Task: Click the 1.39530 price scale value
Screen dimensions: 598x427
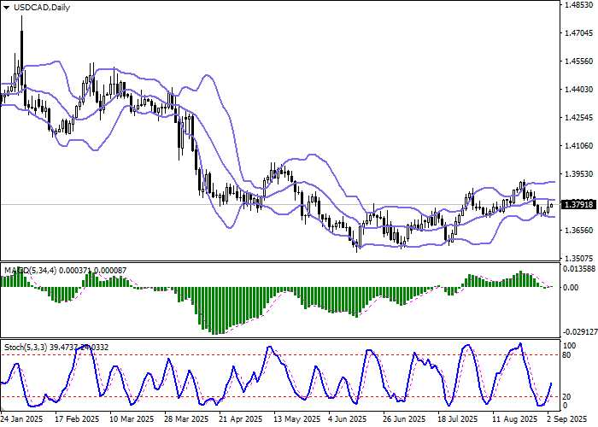Action: pos(578,174)
